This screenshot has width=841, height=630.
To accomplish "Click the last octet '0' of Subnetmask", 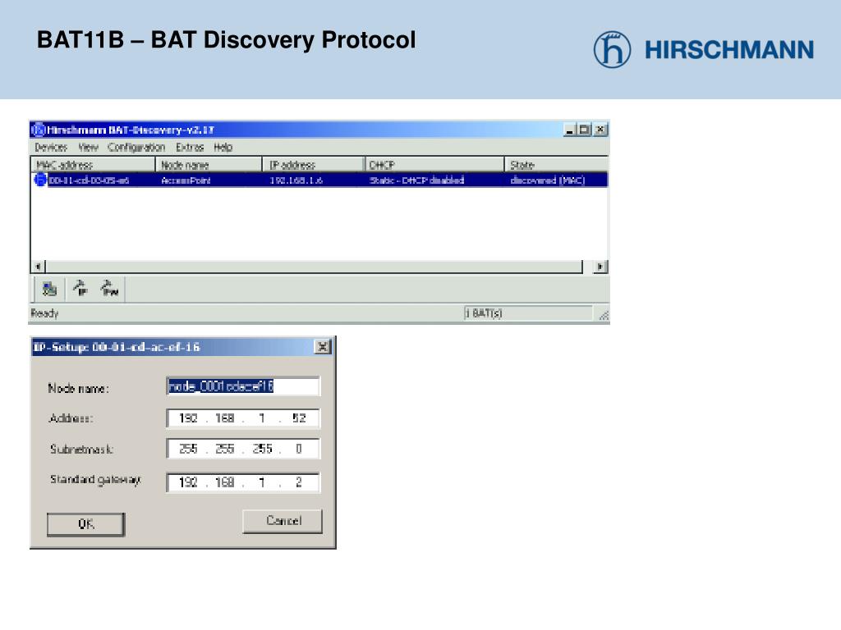I will tap(299, 449).
